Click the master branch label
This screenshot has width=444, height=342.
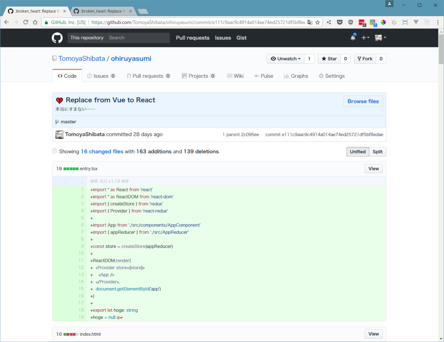click(x=68, y=122)
